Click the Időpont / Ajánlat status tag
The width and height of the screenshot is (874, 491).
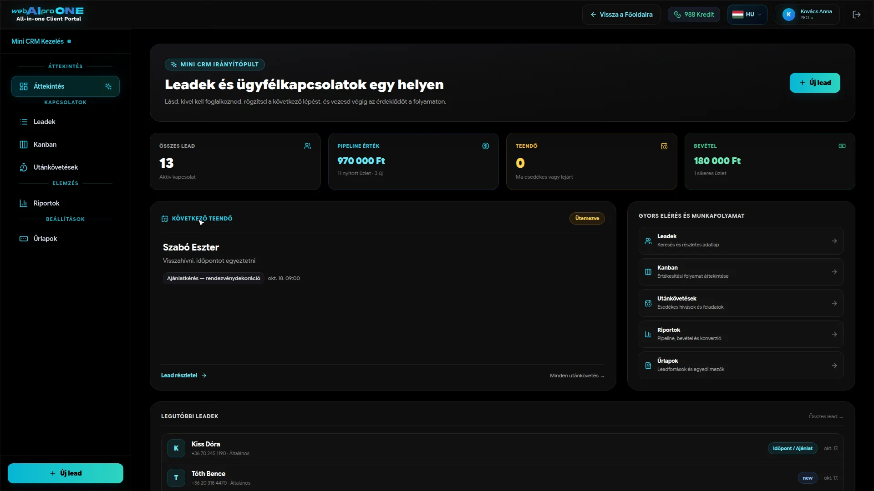(793, 448)
